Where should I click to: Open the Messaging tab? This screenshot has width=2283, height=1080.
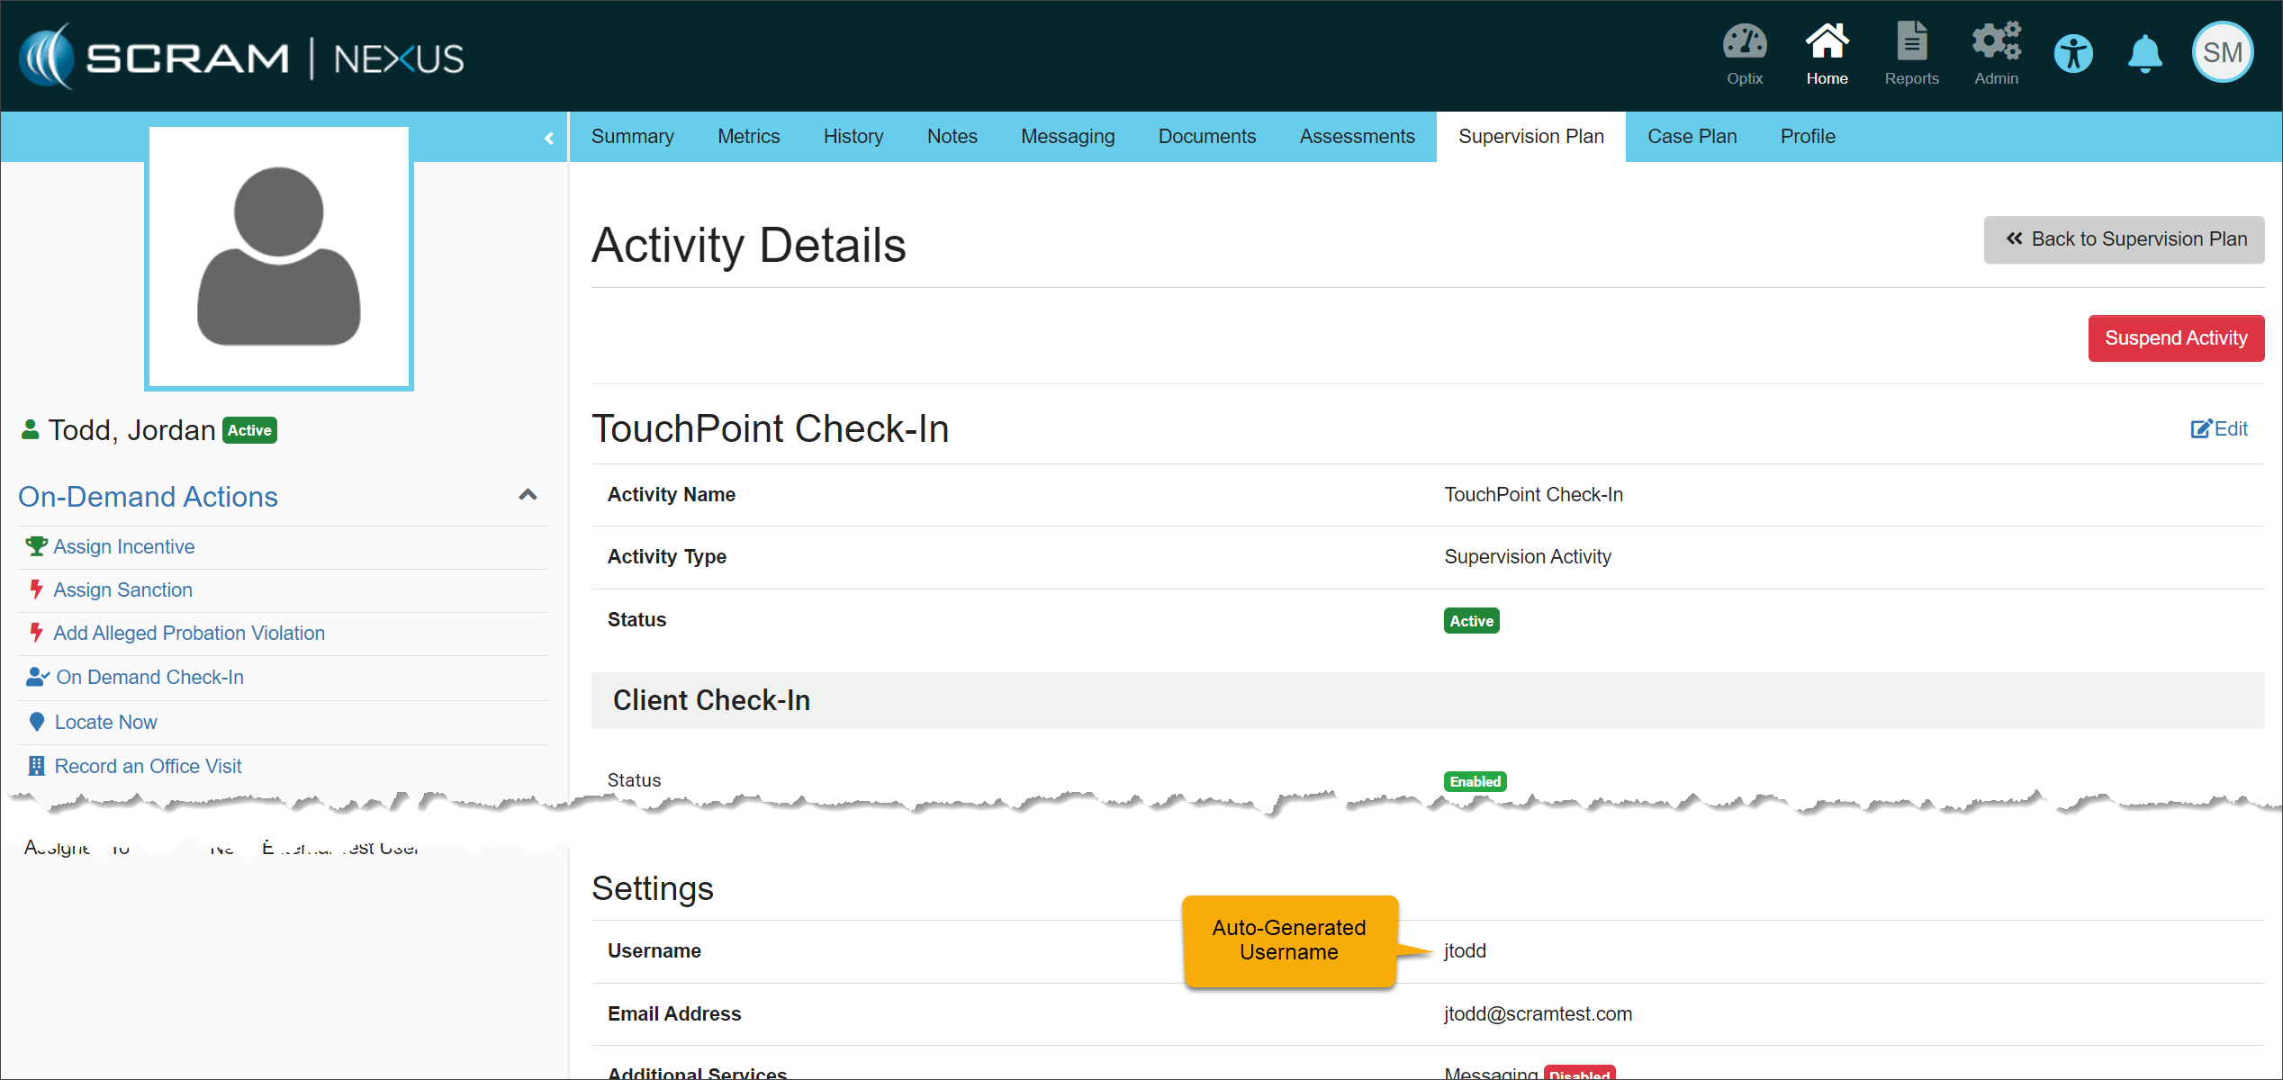(x=1067, y=137)
